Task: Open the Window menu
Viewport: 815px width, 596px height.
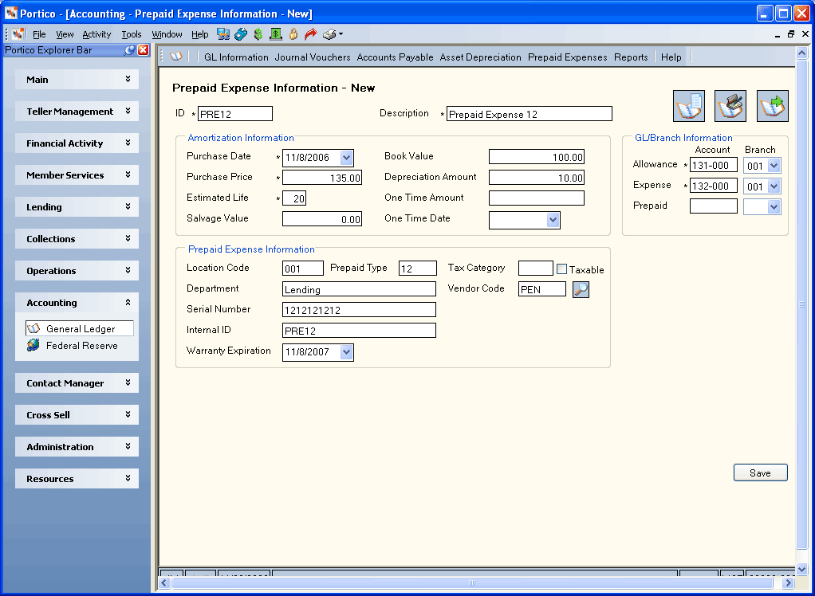Action: click(x=167, y=34)
